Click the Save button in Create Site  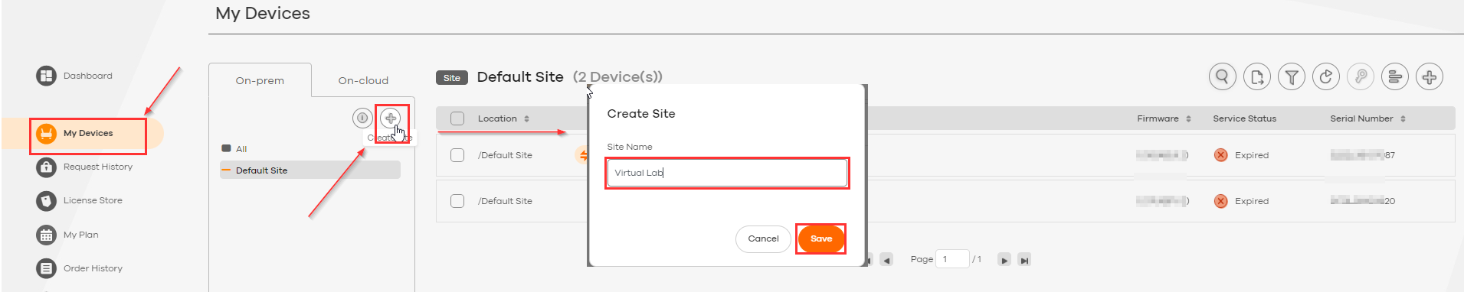tap(820, 238)
